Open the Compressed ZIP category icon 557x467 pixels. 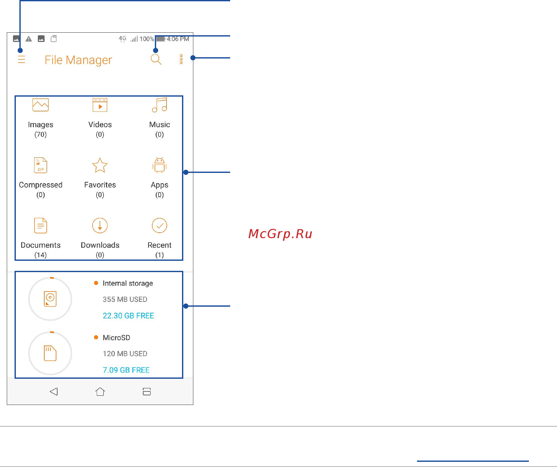41,165
